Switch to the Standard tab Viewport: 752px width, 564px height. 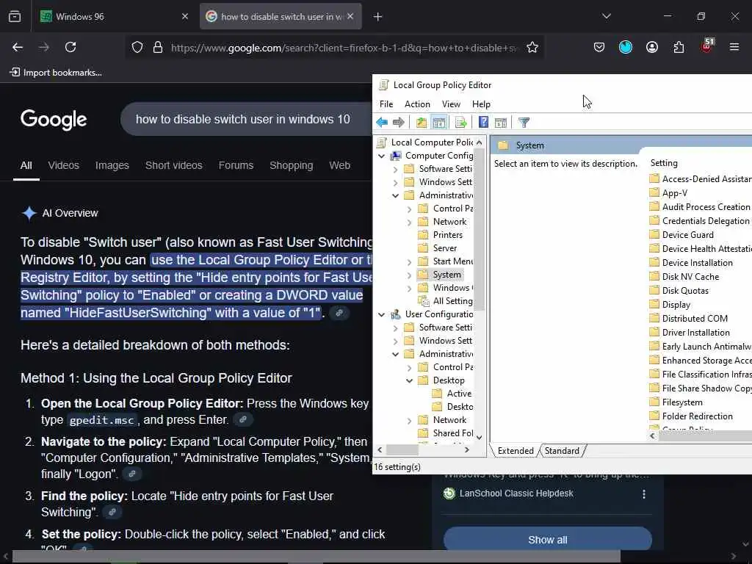point(562,451)
